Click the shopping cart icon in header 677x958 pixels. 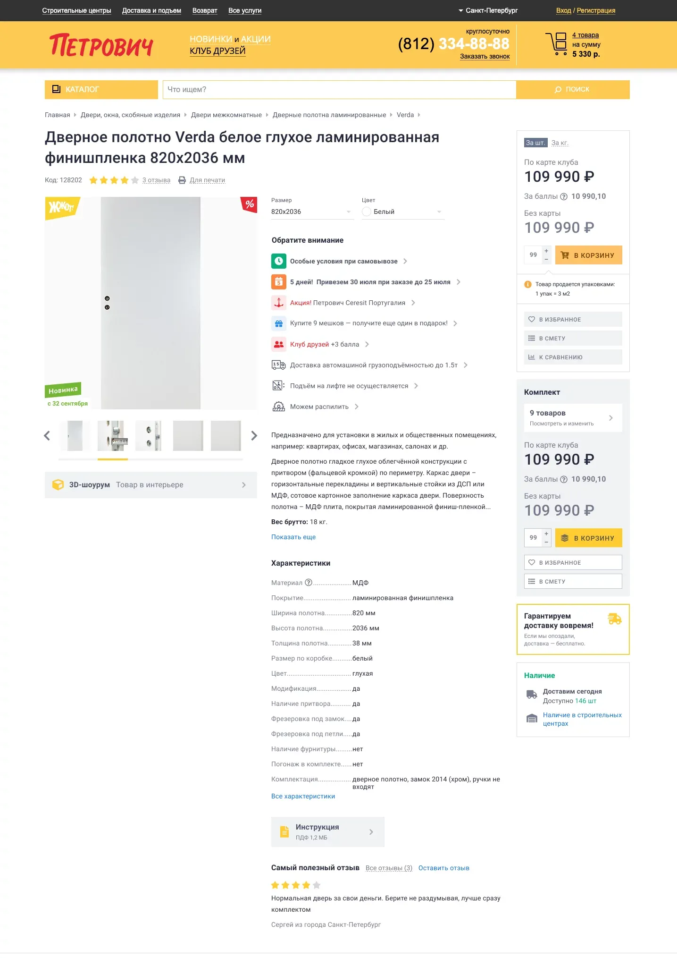pyautogui.click(x=556, y=44)
